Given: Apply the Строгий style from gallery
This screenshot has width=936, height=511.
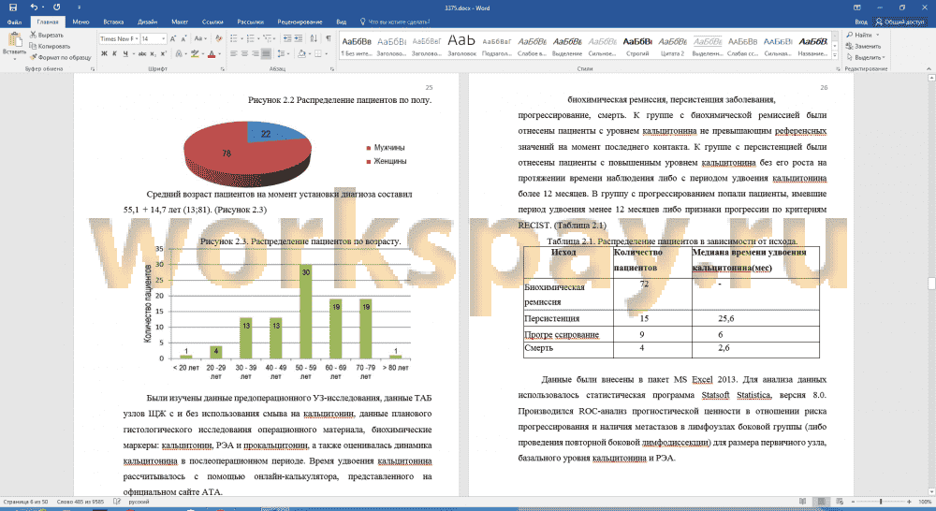Looking at the screenshot, I should [636, 46].
